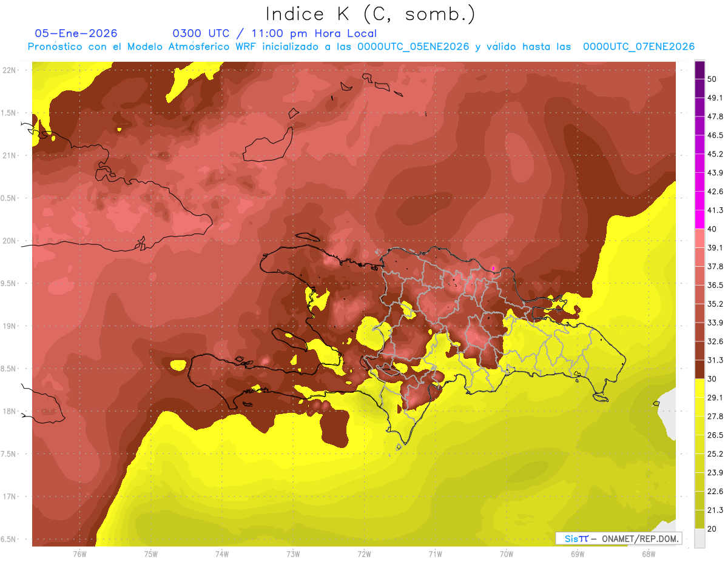728x562 pixels.
Task: Click the colorbar label "37.8"
Action: point(715,267)
